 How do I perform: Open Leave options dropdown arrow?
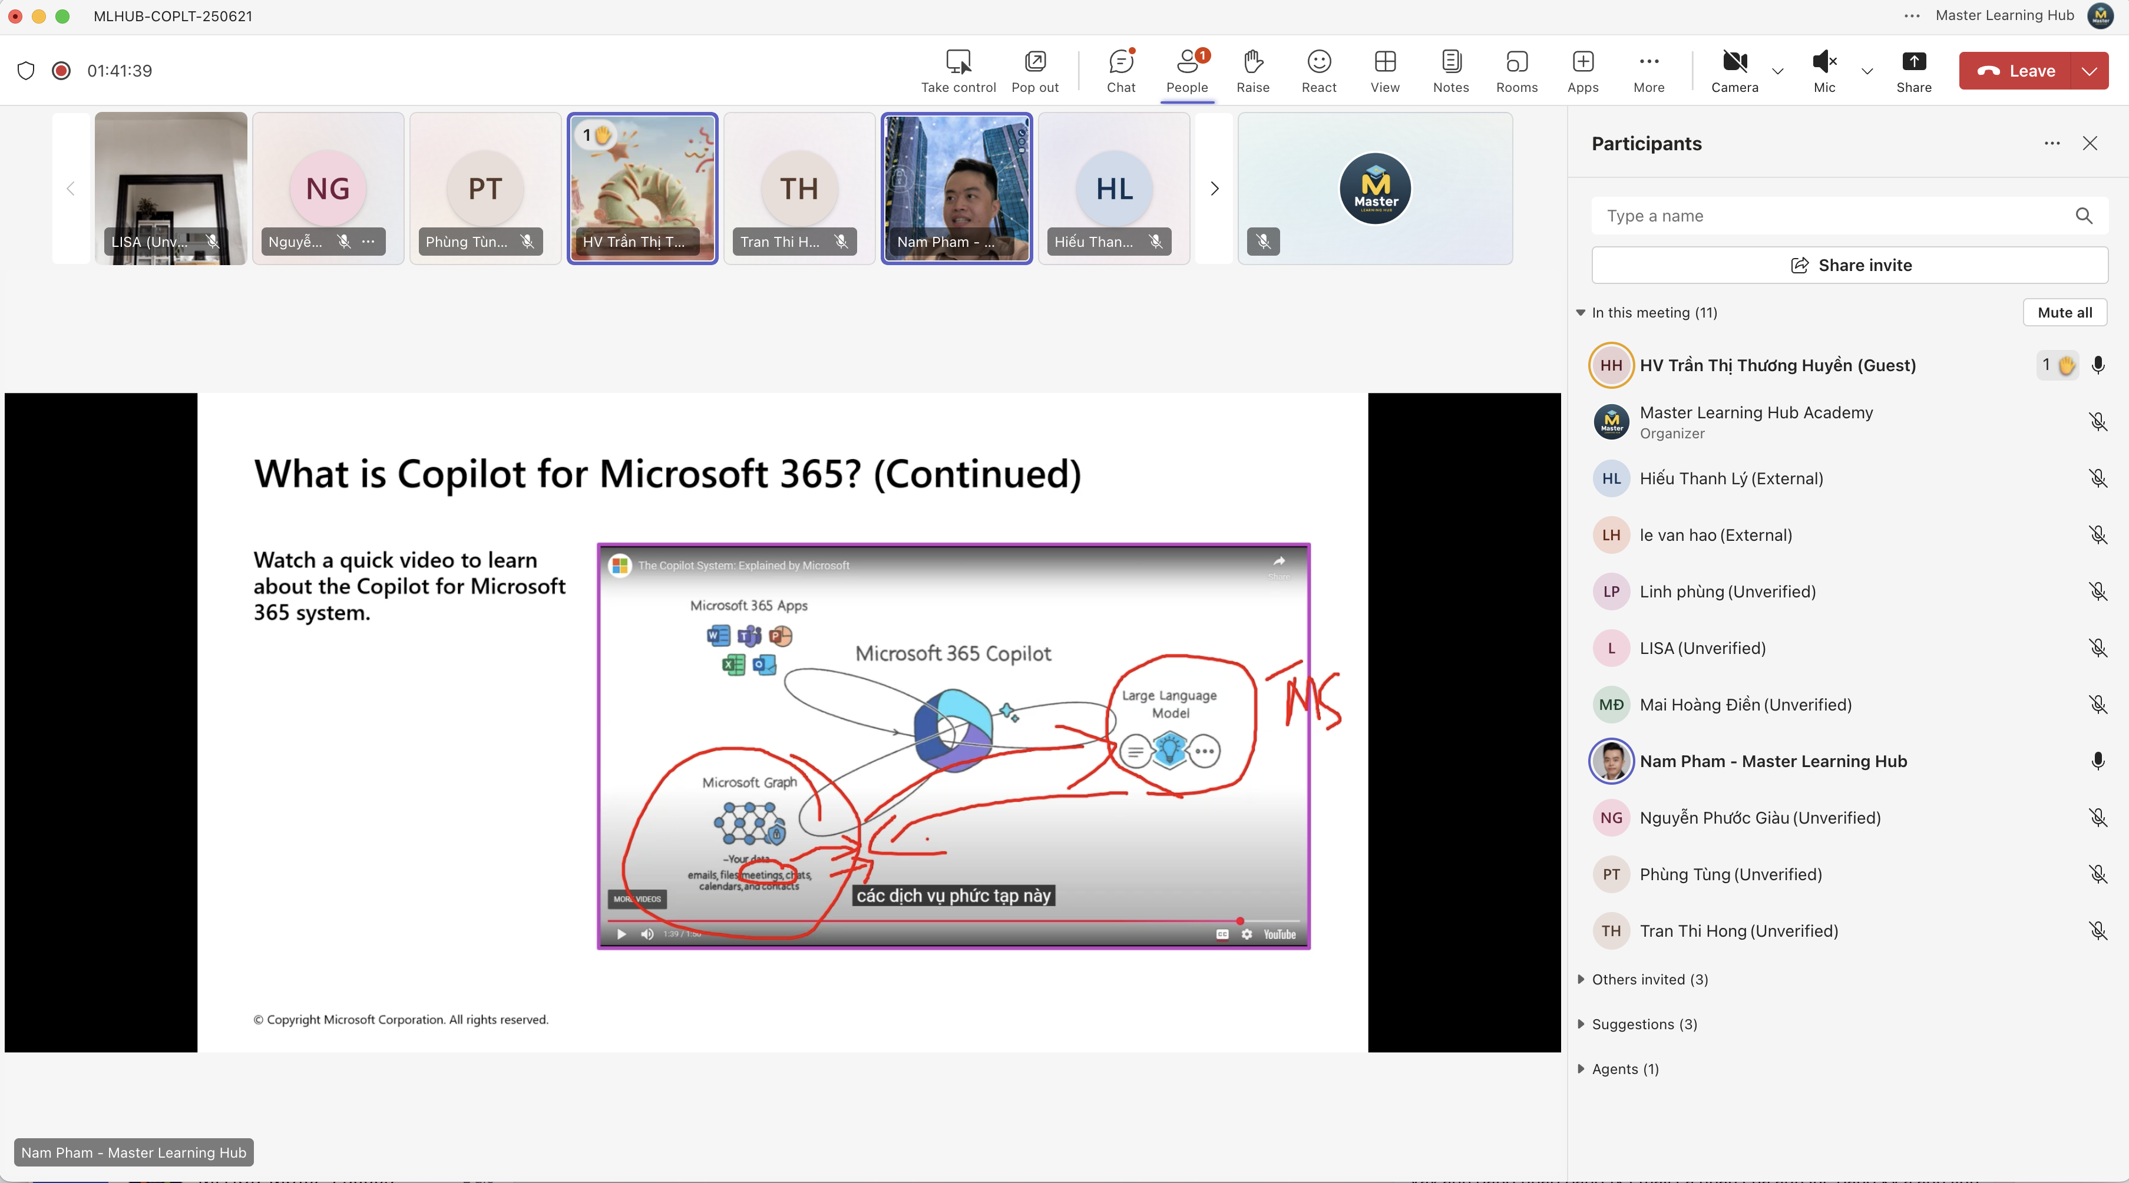(2090, 71)
